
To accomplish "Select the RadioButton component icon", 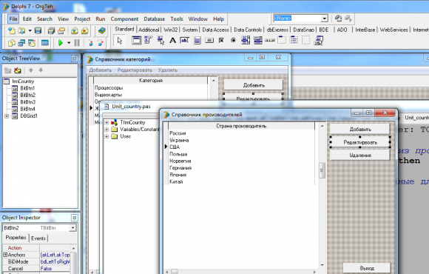I will coord(233,41).
